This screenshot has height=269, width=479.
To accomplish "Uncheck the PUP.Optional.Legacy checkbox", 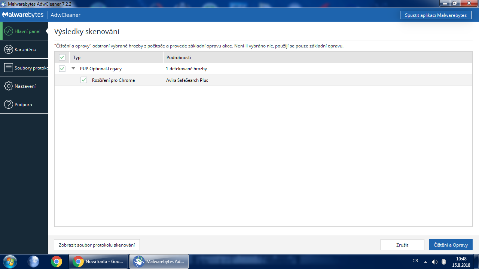I will coord(62,69).
